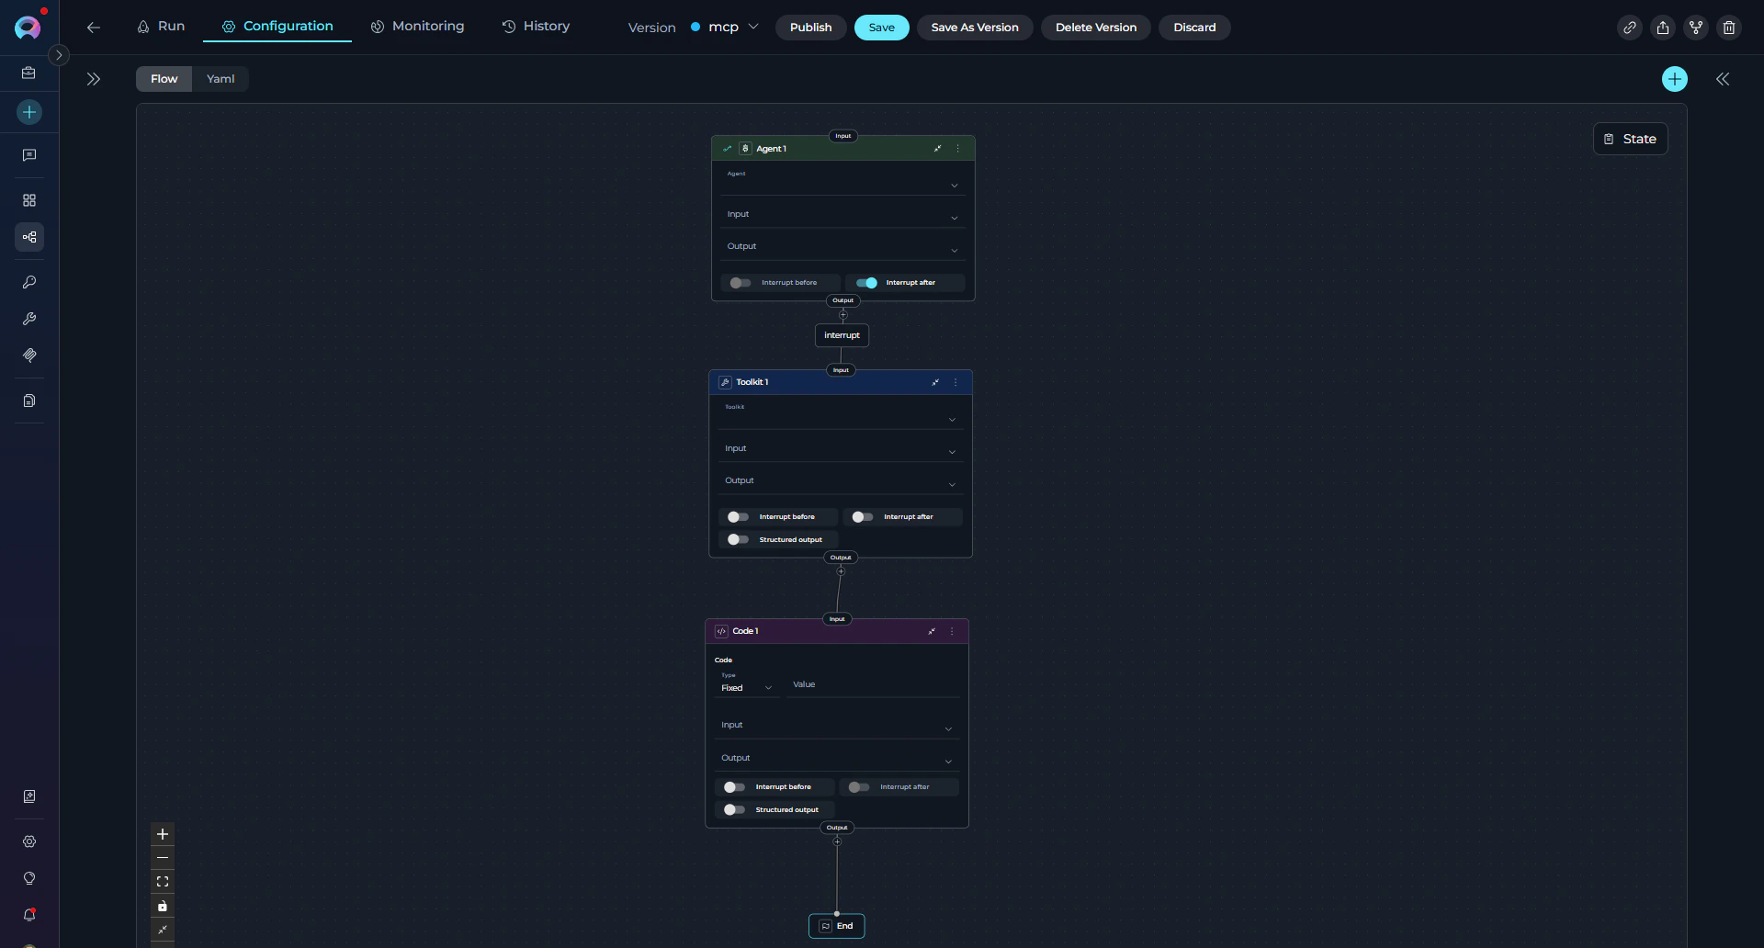The height and width of the screenshot is (948, 1764).
Task: Click the trash delete icon at top right
Action: [1729, 28]
